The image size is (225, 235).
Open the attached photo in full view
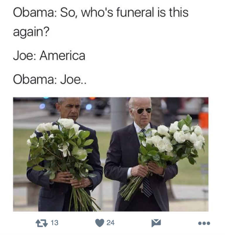(111, 155)
